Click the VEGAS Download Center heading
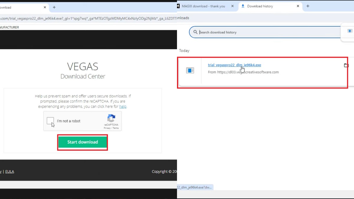The image size is (354, 199). coord(83,71)
